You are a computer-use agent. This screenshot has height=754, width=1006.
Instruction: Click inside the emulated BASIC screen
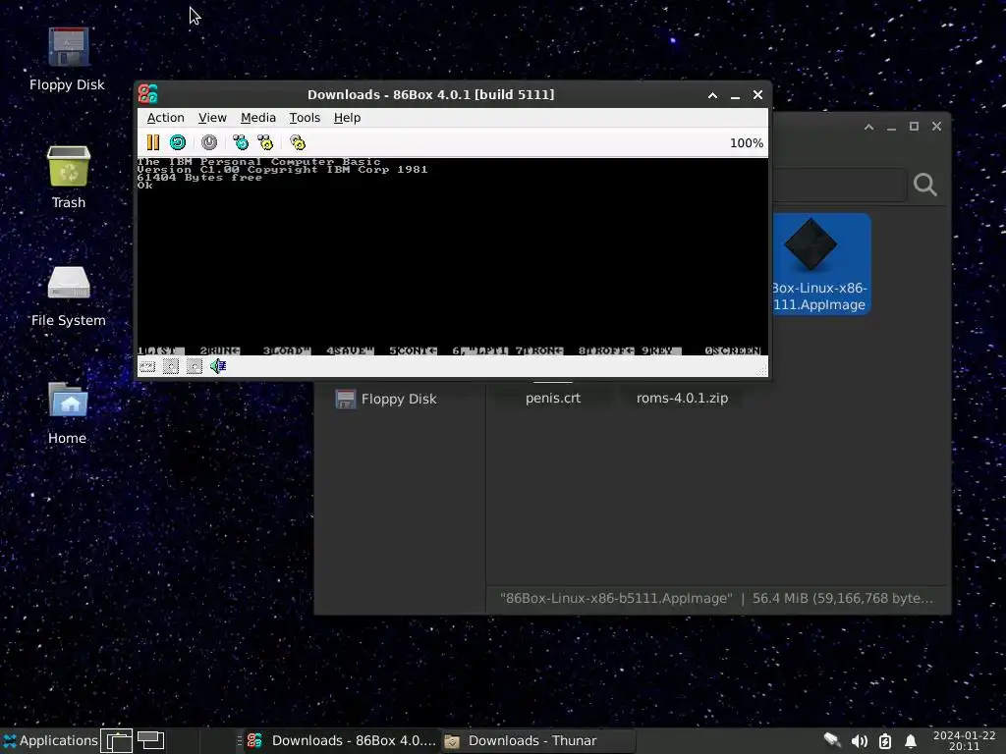click(x=452, y=256)
